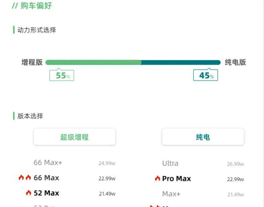
Task: Click the green 增程版 portion of the bar
Action: (x=93, y=62)
